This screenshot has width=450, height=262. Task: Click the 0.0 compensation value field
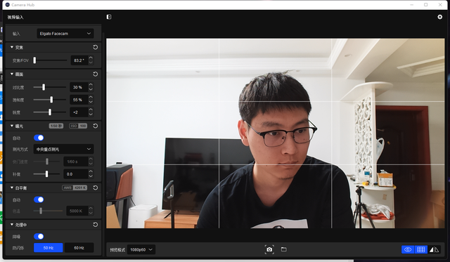point(76,174)
